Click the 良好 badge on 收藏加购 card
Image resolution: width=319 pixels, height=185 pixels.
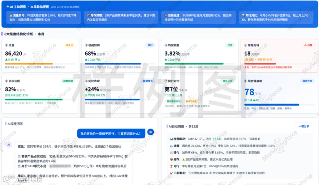click(x=150, y=45)
